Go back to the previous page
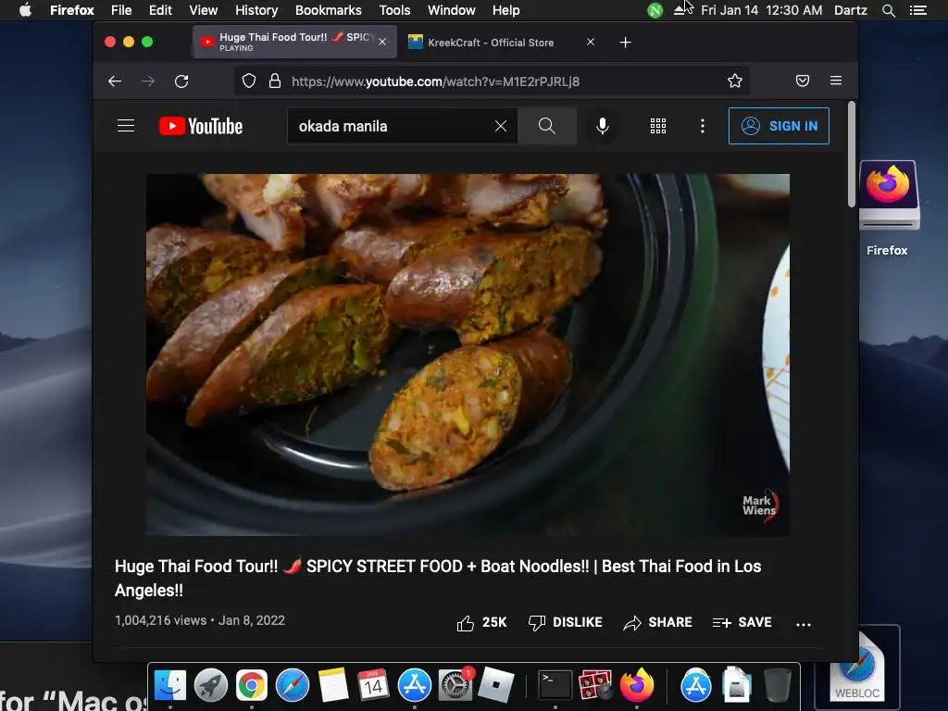The width and height of the screenshot is (948, 711). pos(114,81)
